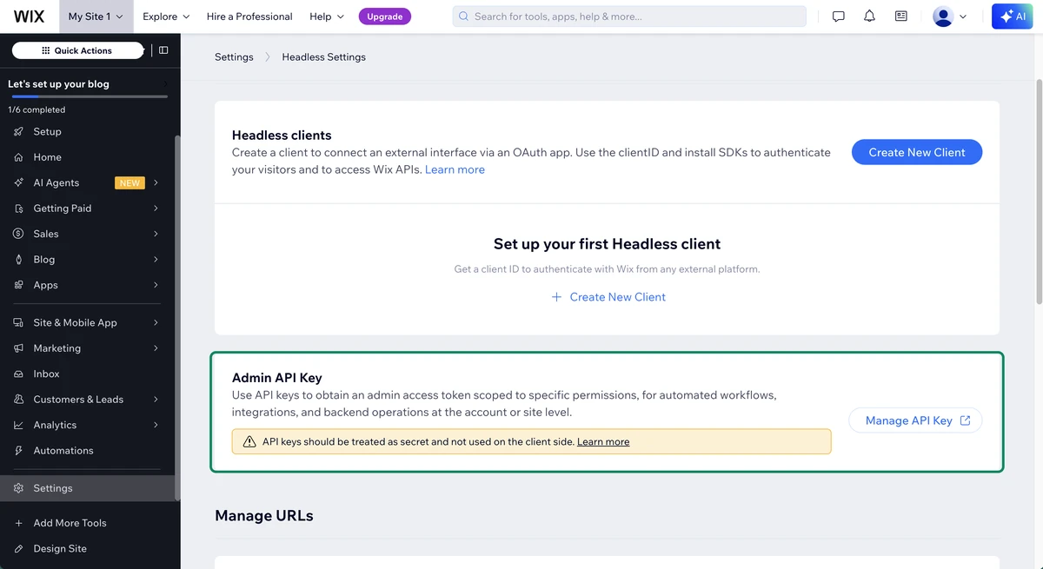Open Hire a Professional
The image size is (1043, 569).
[249, 17]
